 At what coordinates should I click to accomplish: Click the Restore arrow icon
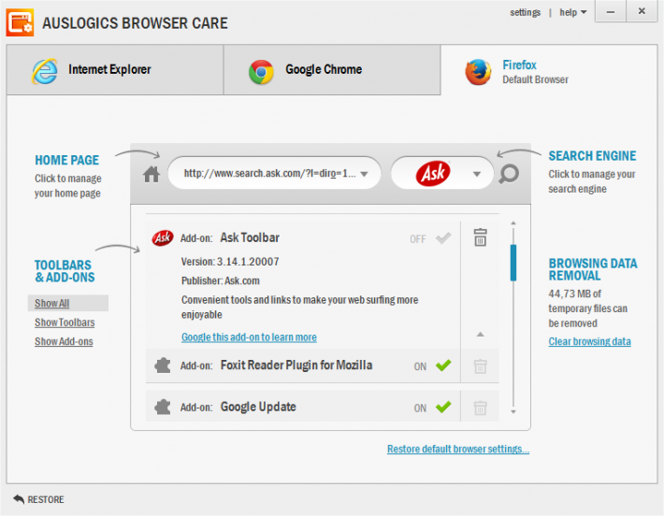coord(19,499)
